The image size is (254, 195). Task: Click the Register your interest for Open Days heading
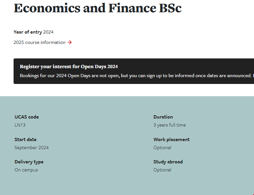pos(69,67)
